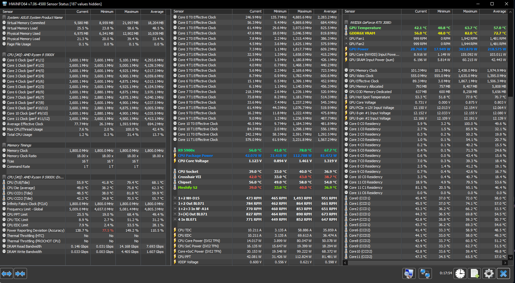Click the scroll-right arrow of the horizontal scrollbar
Screen dimensions: 515x283
coord(505,263)
